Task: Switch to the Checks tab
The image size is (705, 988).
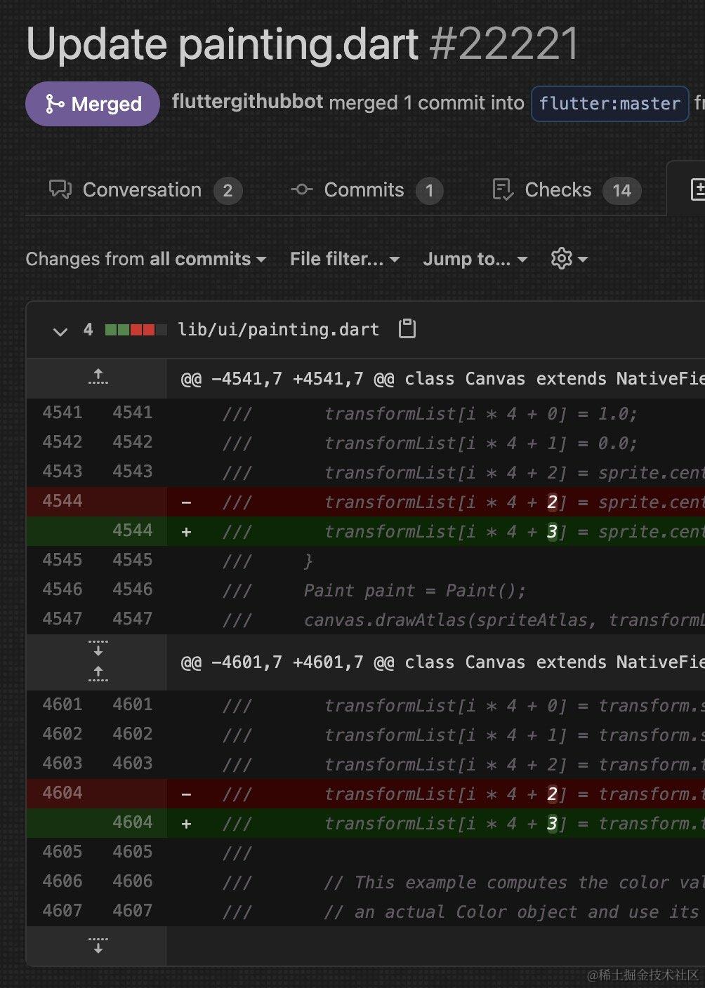Action: click(567, 190)
